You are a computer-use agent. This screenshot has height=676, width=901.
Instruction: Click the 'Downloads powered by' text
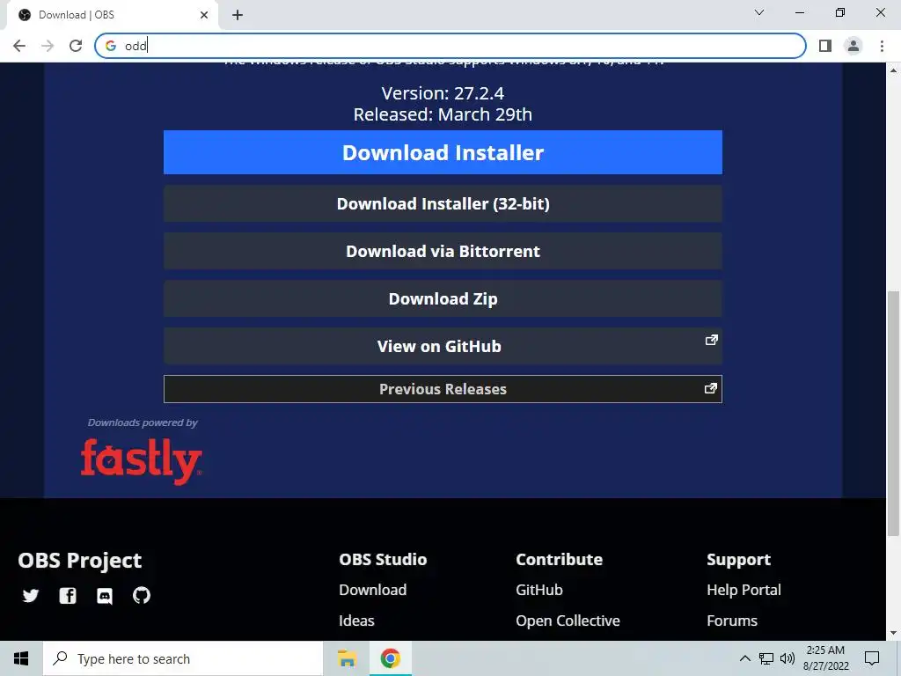pos(143,422)
